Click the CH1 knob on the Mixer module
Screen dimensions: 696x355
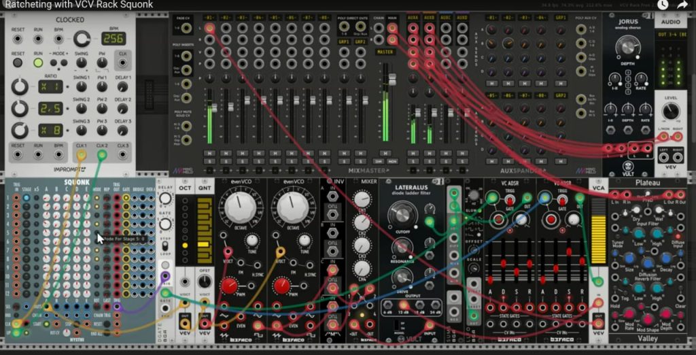pyautogui.click(x=363, y=199)
